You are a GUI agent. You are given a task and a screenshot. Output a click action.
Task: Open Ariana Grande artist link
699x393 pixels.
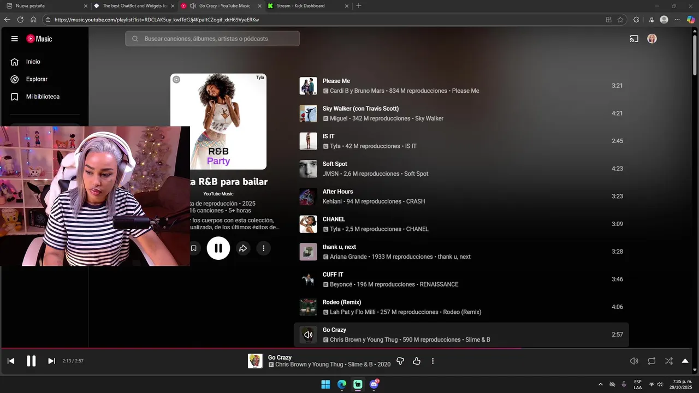click(x=348, y=257)
